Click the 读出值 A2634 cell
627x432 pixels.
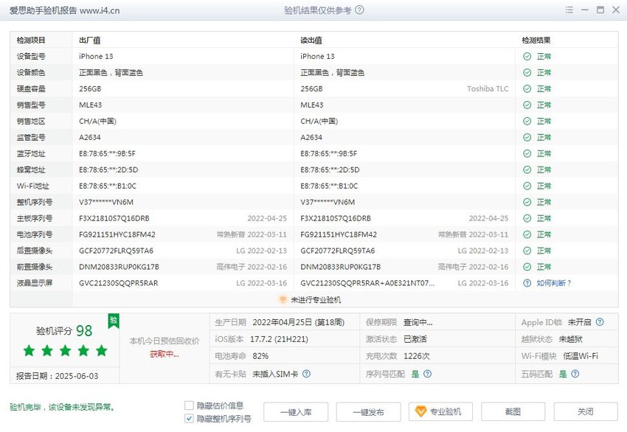(311, 137)
